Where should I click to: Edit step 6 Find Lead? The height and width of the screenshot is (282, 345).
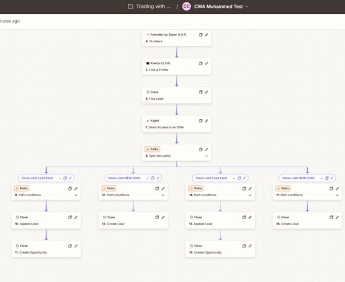point(206,92)
